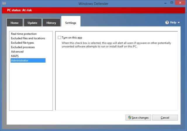Select MAPS in the settings list

point(15,56)
